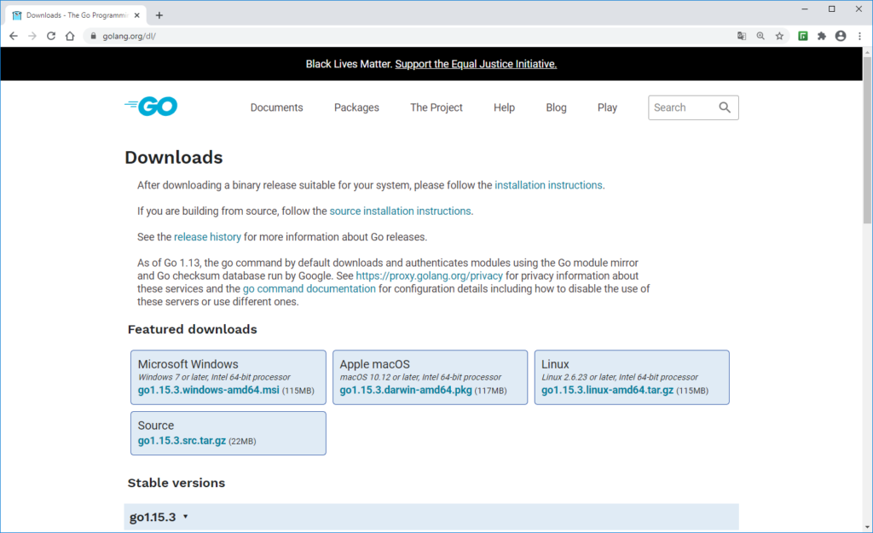Click the zoom magnifier icon in address bar
The height and width of the screenshot is (533, 873).
[x=760, y=36]
